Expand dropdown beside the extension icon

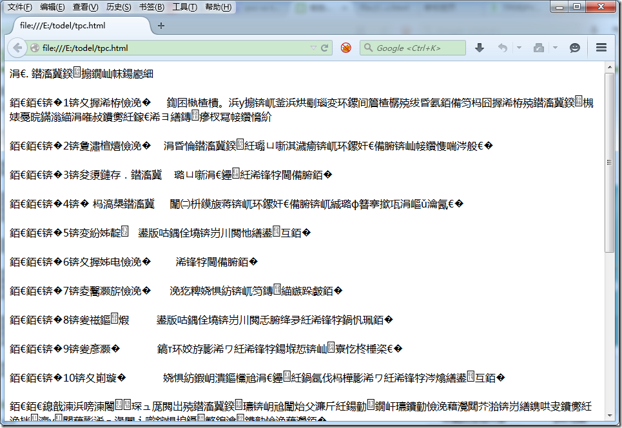pos(556,48)
